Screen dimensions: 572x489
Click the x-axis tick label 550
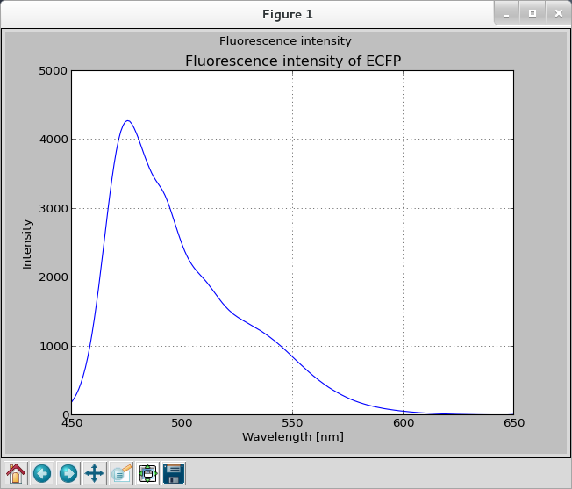click(x=292, y=423)
